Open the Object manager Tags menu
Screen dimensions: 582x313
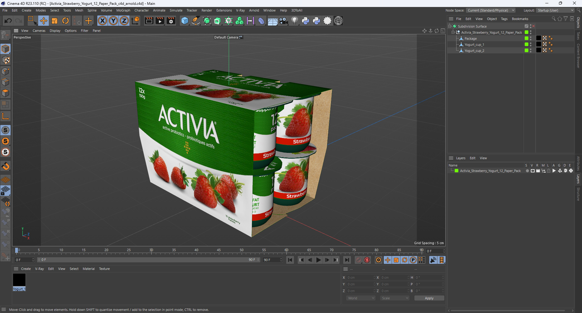pos(504,19)
